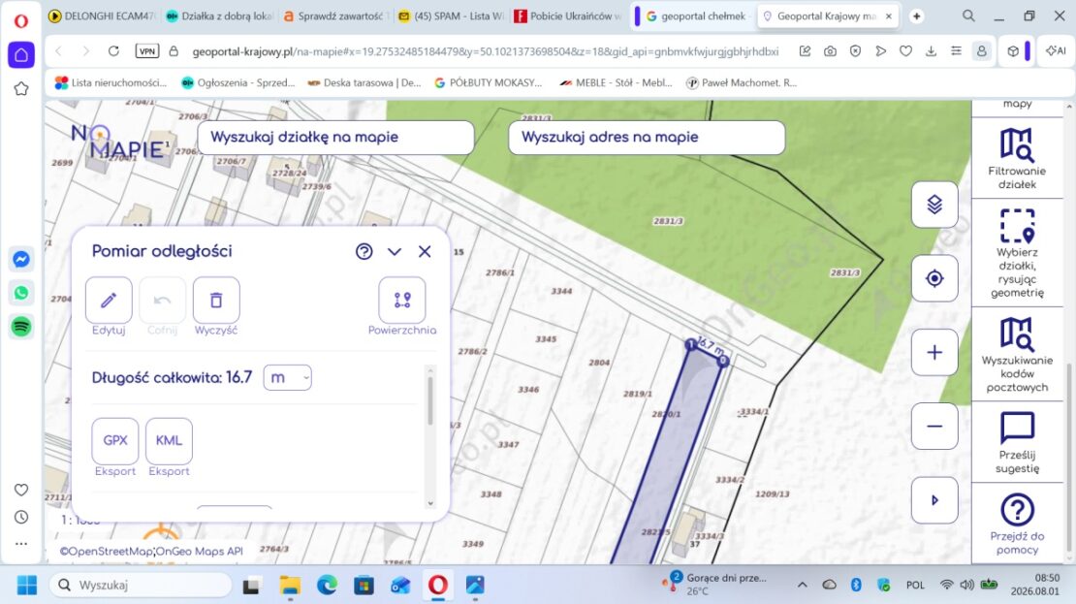Click Wyszukaj działkę na mapie field
Screen dimensions: 1076x604
tap(335, 138)
